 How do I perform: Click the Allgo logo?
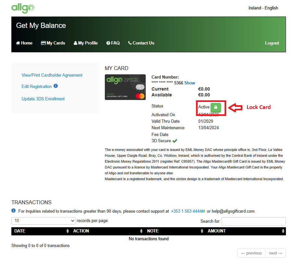coord(23,8)
